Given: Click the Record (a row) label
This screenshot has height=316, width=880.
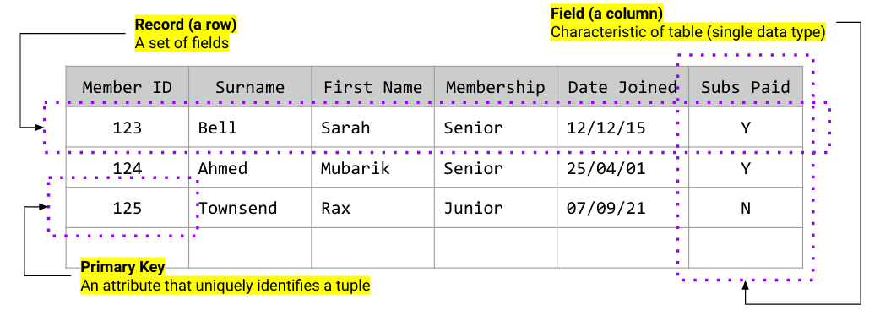Looking at the screenshot, I should [186, 25].
